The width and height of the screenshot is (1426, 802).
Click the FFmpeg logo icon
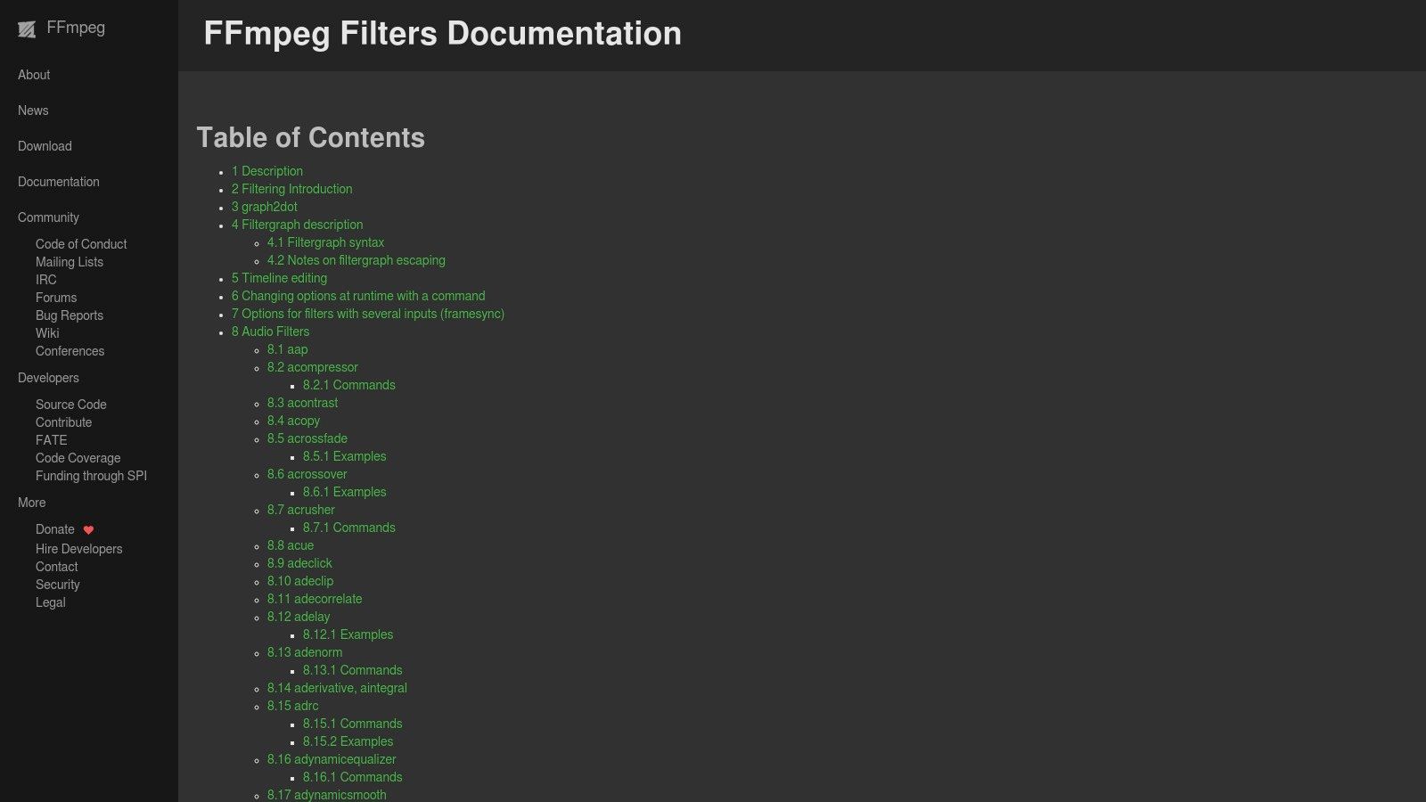27,29
